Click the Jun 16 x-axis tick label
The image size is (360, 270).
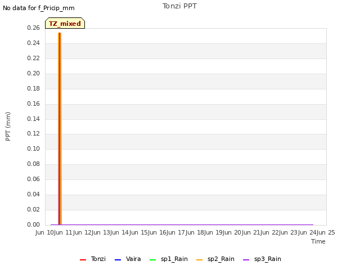coord(158,232)
